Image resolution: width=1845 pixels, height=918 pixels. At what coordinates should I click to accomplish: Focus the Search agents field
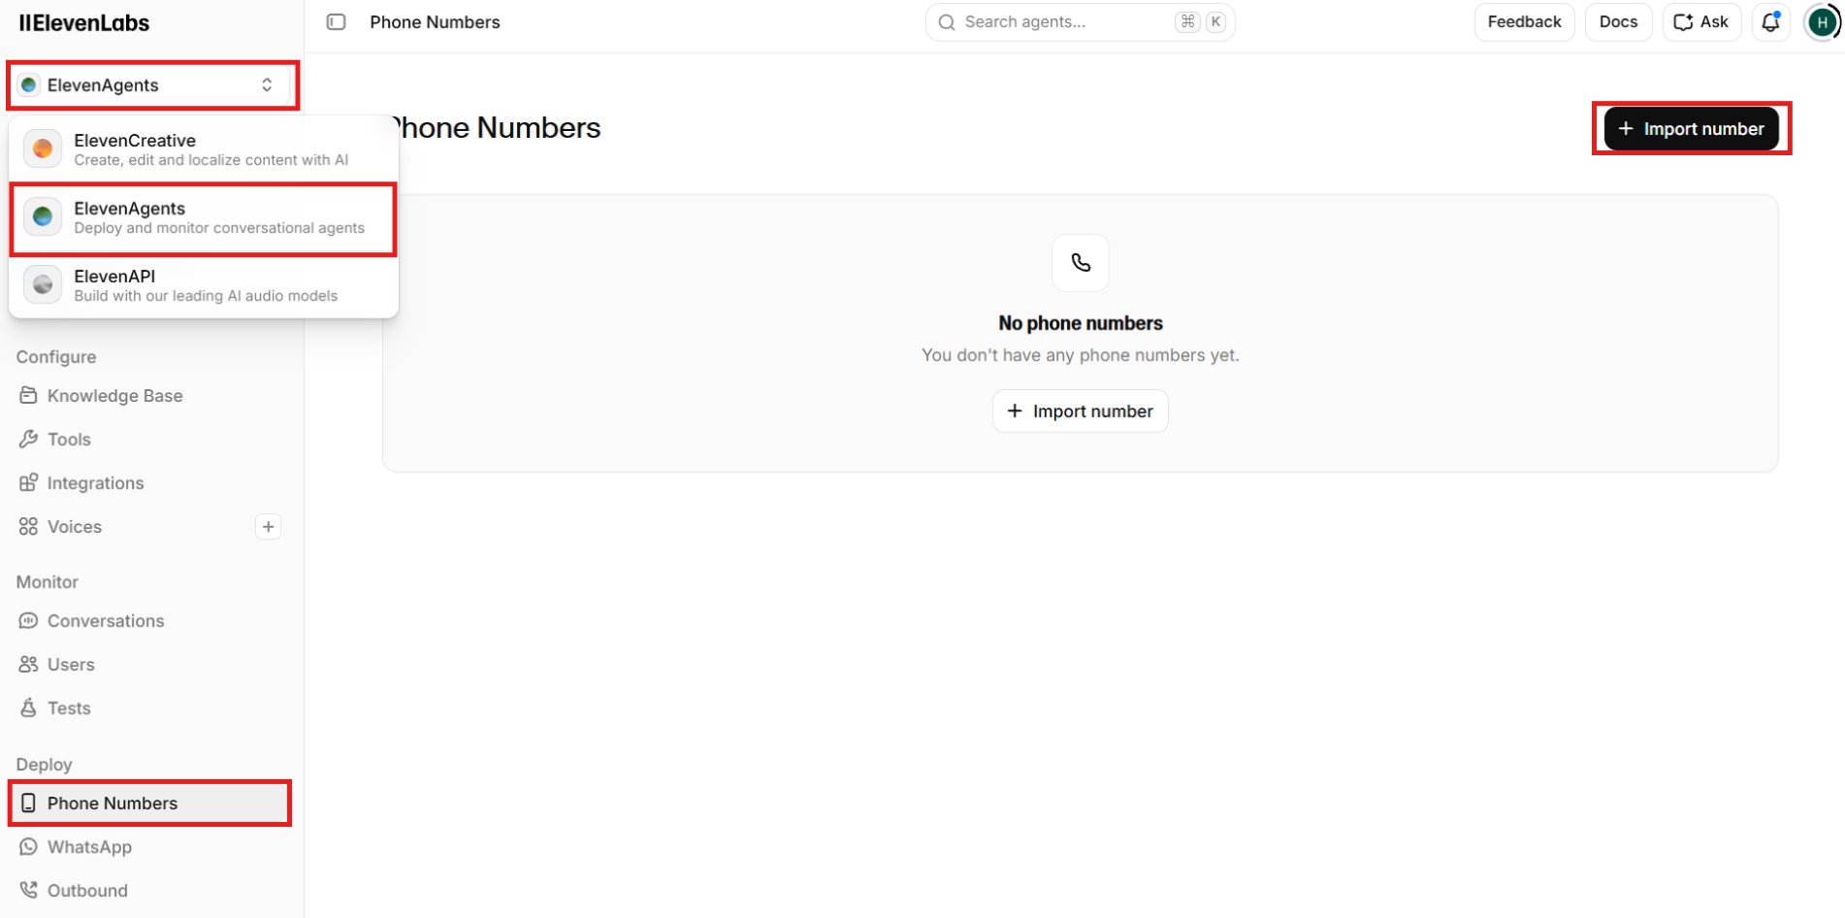pos(1080,22)
